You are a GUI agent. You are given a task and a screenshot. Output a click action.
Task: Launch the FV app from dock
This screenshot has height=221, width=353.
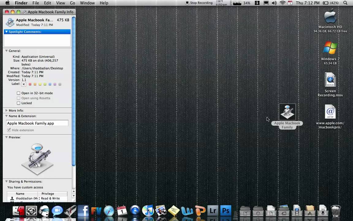coord(96,211)
